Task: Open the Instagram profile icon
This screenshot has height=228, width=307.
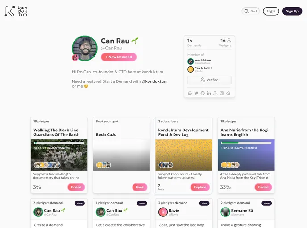Action: 222,93
